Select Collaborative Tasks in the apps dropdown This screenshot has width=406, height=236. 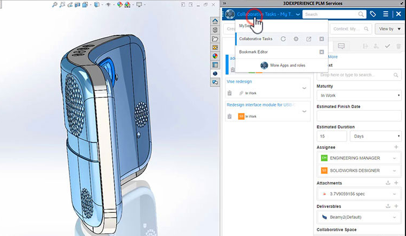click(255, 39)
